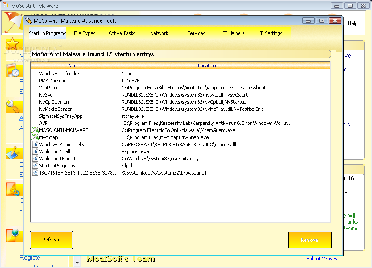Select the Winlogon Shell entry name
This screenshot has height=268, width=372.
[x=54, y=151]
